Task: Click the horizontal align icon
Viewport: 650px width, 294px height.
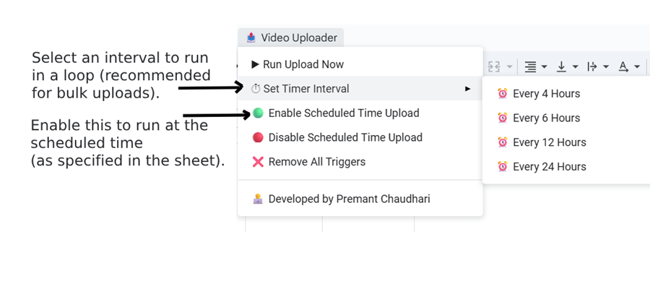Action: pyautogui.click(x=530, y=67)
